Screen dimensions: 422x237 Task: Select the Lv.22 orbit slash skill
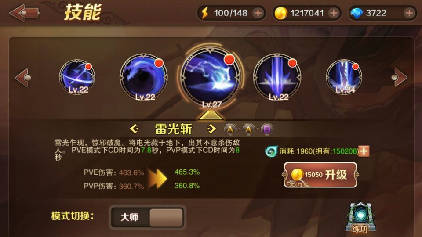pyautogui.click(x=77, y=77)
